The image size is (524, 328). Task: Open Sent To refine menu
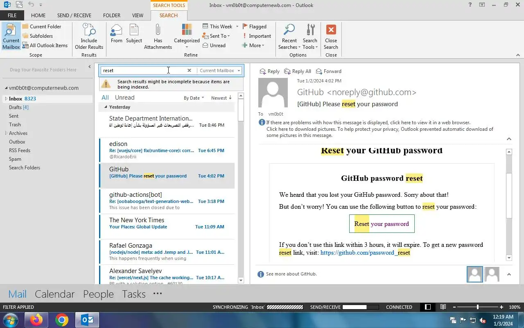[x=216, y=36]
